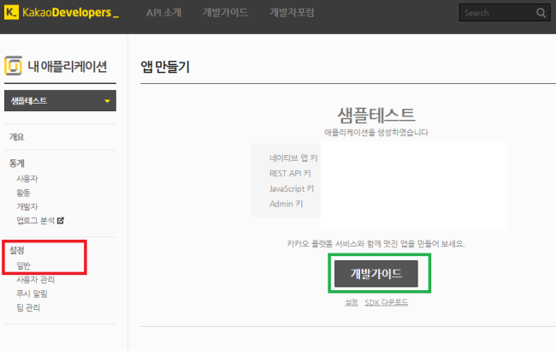Open 팀 관리 in the sidebar
Screen dimensions: 556x351
28,307
